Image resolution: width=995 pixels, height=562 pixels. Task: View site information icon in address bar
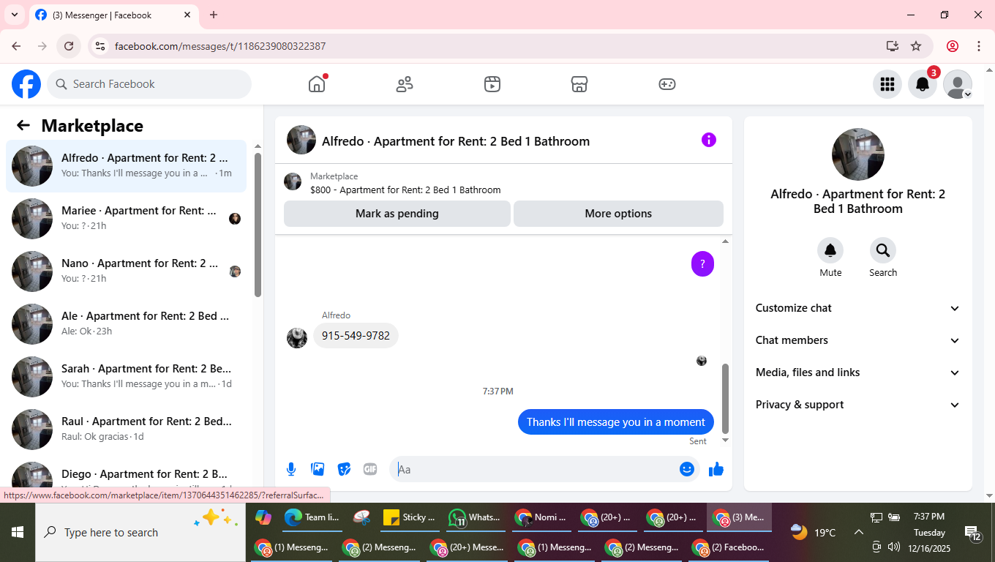(101, 46)
